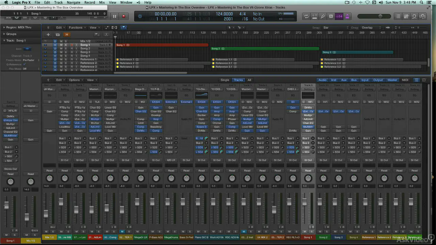Toggle the Catch Playhead button in Tracks area
This screenshot has width=436, height=245.
point(124,28)
